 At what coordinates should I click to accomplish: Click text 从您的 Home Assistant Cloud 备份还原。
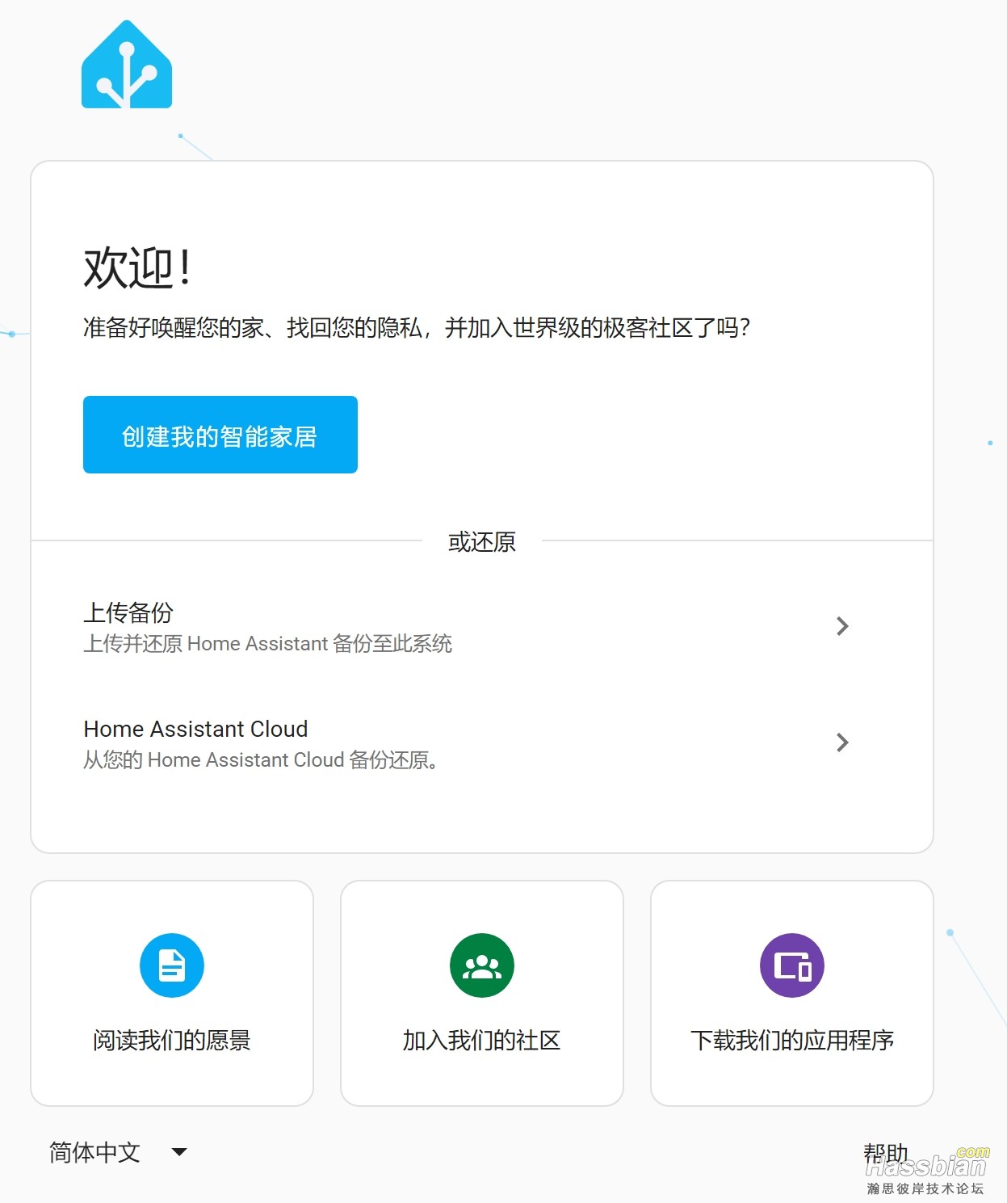262,759
